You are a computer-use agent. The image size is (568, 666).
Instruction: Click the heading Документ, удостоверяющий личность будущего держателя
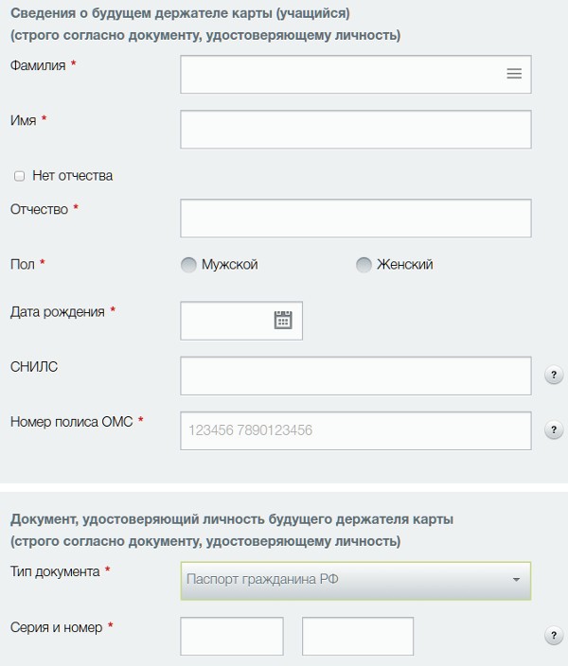click(x=232, y=519)
